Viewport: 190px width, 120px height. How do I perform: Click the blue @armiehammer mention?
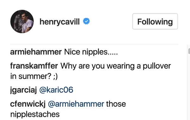coord(76,104)
